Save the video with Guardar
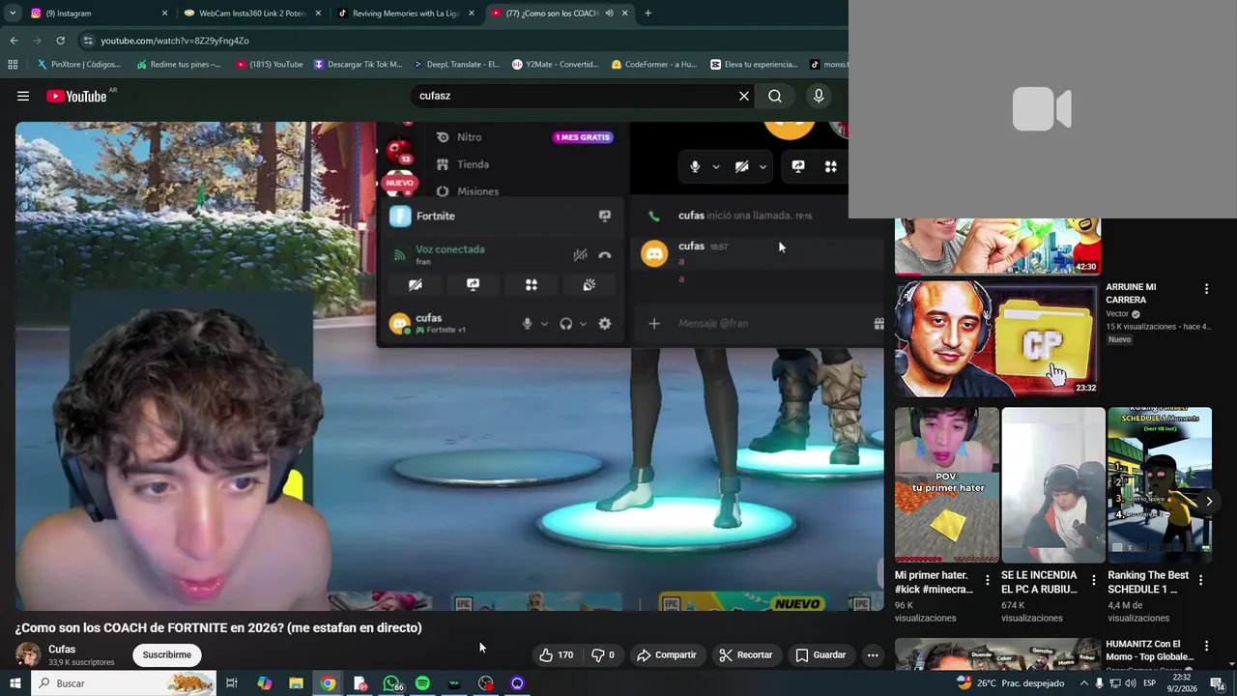This screenshot has height=696, width=1237. point(820,654)
